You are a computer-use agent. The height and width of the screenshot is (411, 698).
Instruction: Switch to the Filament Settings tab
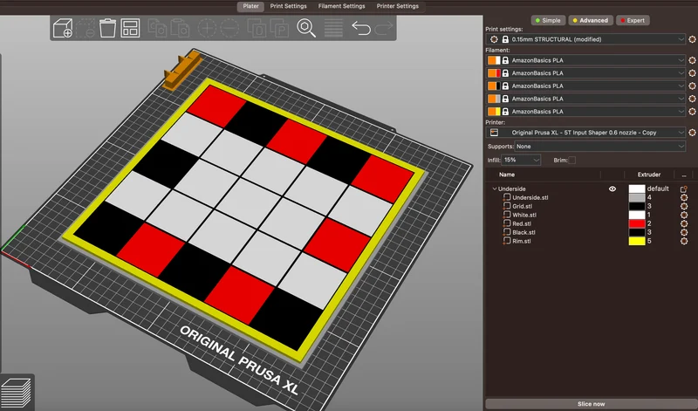pyautogui.click(x=341, y=6)
